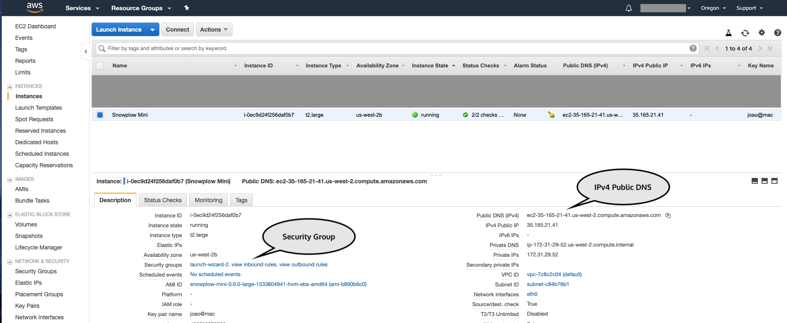
Task: Open Spot Requests in sidebar
Action: tap(34, 119)
